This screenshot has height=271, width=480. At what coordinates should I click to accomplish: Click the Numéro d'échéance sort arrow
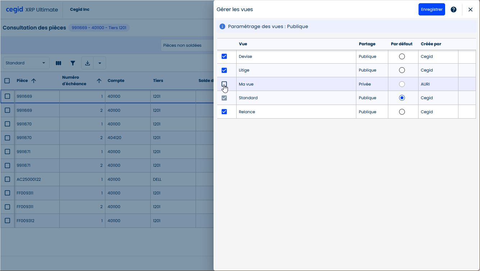click(x=99, y=81)
